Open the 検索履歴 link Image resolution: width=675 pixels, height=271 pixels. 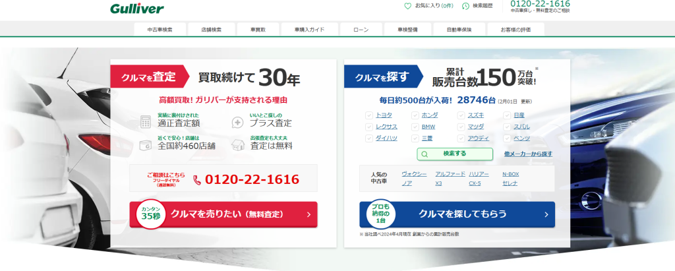477,6
